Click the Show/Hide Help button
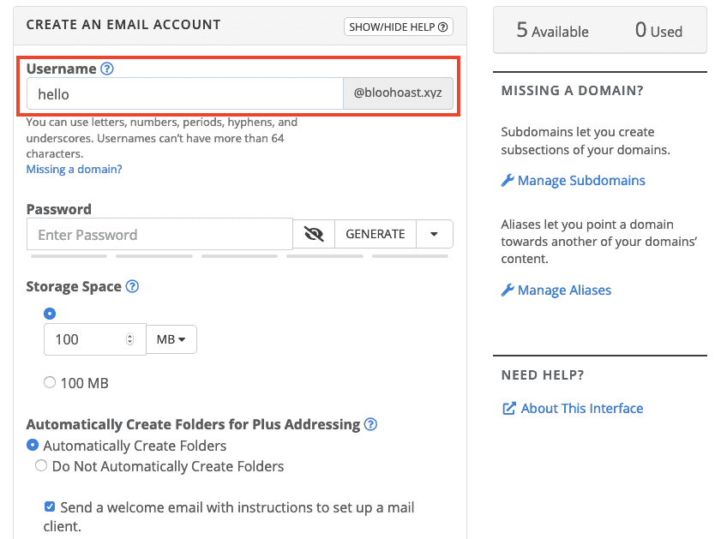The height and width of the screenshot is (539, 721). [x=398, y=27]
